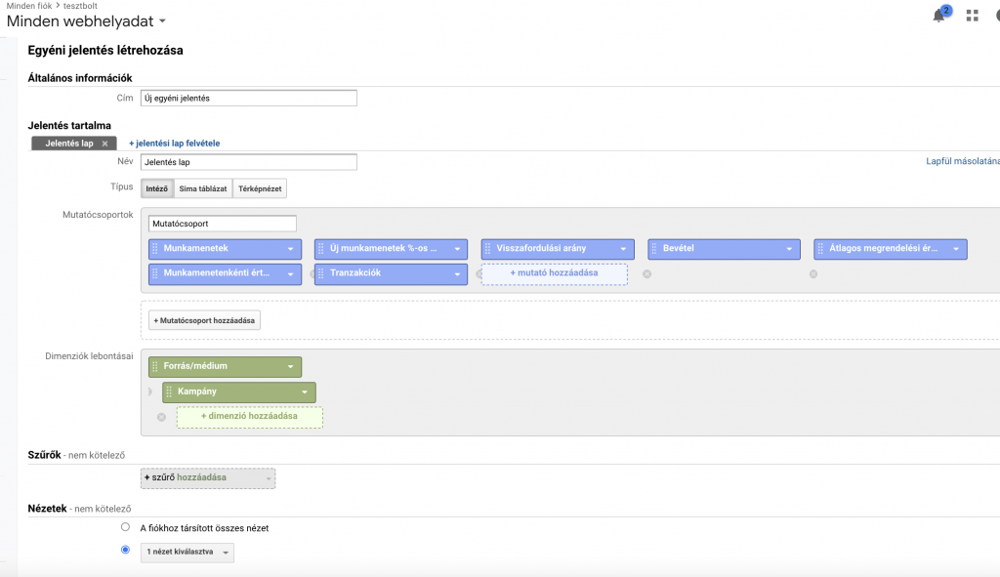Open the apps grid icon
This screenshot has width=1000, height=577.
click(x=972, y=16)
